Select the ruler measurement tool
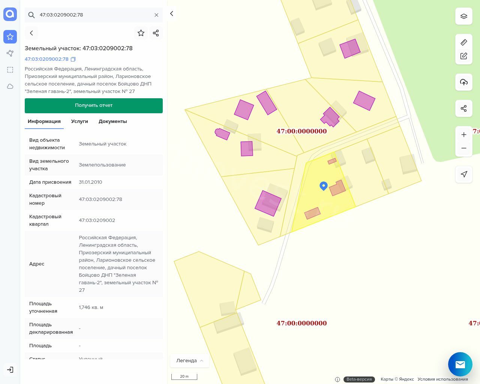Viewport: 480px width, 384px height. [463, 42]
